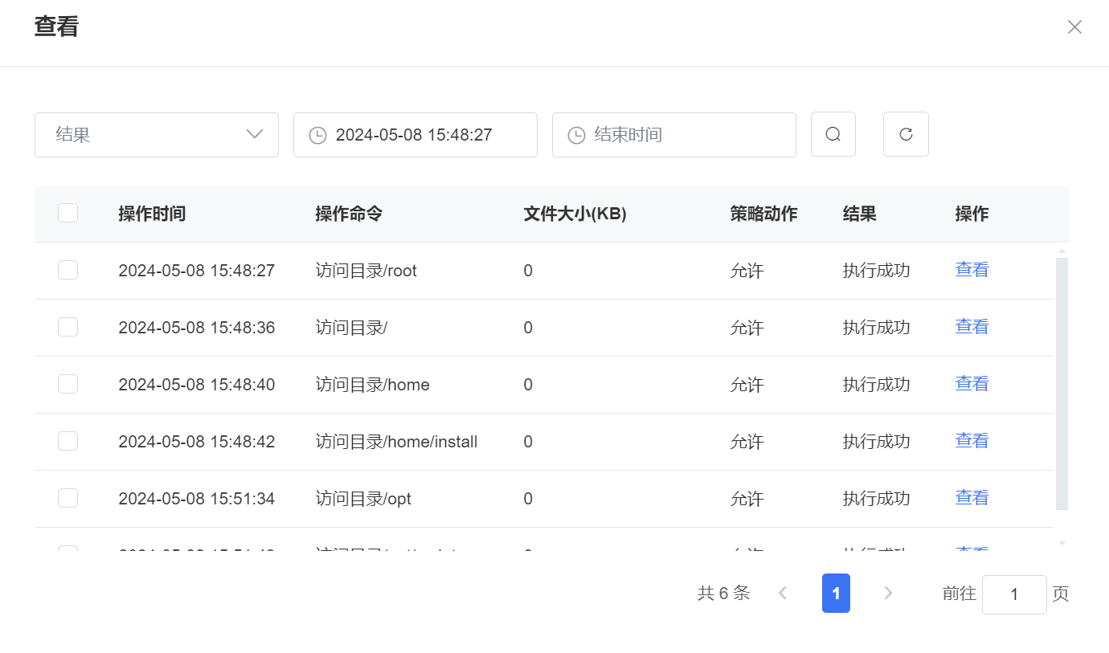Click the scrollbar up arrow of the table
The height and width of the screenshot is (653, 1109).
[1062, 251]
